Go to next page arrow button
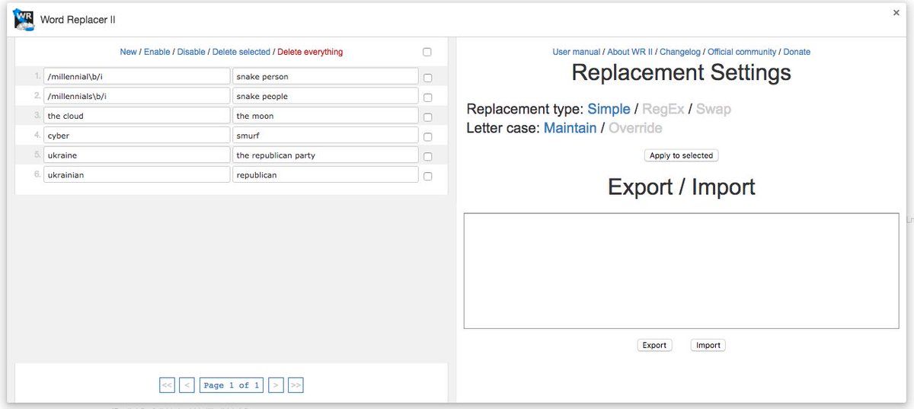 tap(276, 385)
